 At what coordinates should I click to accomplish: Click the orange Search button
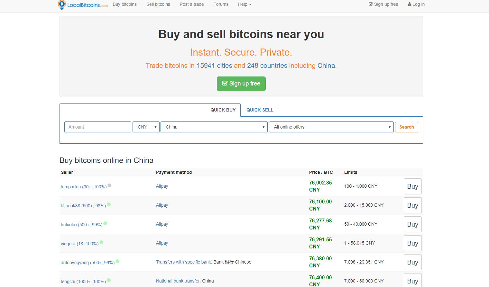point(407,127)
